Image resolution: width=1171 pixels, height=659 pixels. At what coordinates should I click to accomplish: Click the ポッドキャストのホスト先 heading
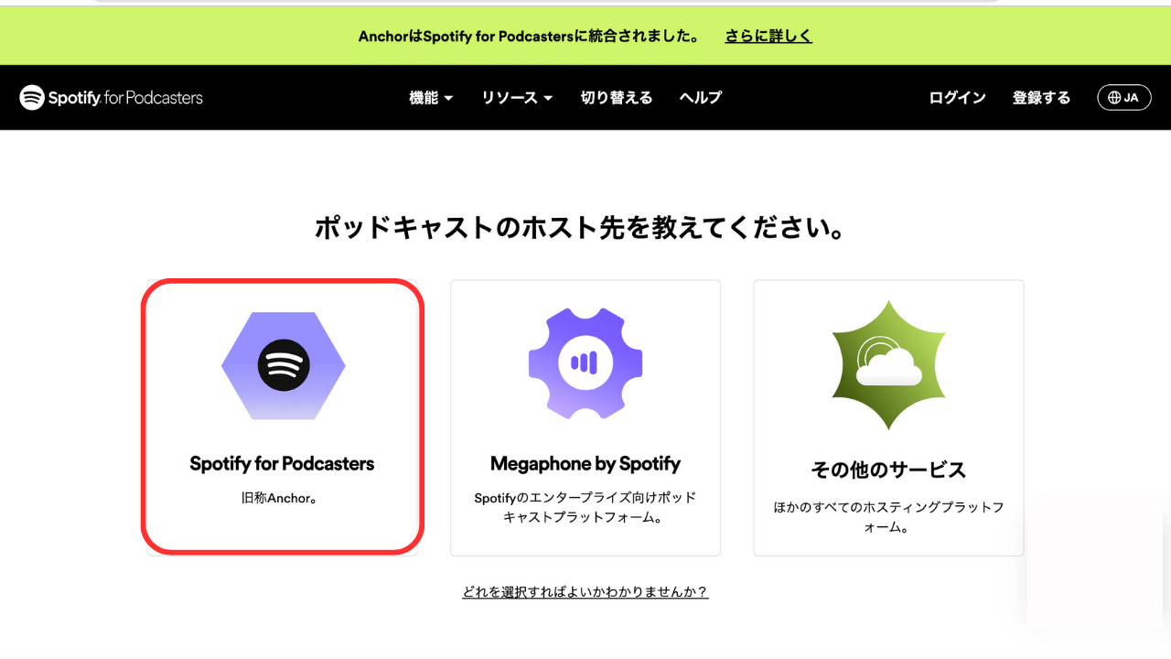pos(579,228)
